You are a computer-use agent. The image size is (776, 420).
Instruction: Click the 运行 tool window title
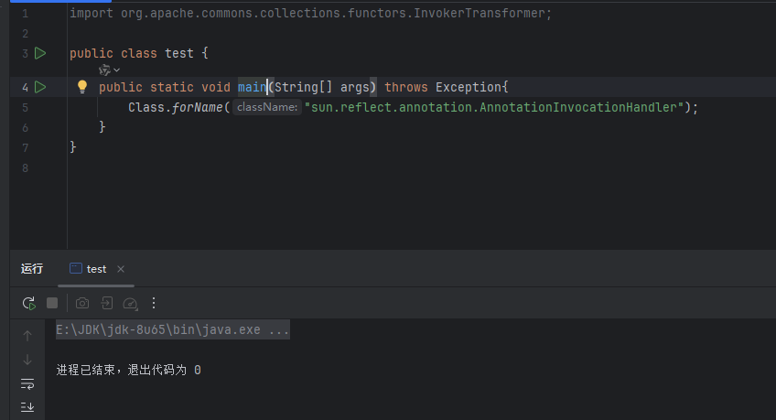[32, 269]
